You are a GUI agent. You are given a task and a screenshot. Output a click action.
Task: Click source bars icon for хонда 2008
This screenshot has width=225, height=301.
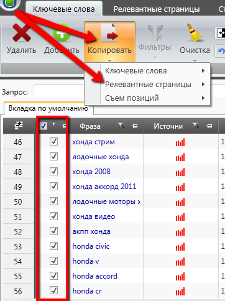tap(180, 172)
